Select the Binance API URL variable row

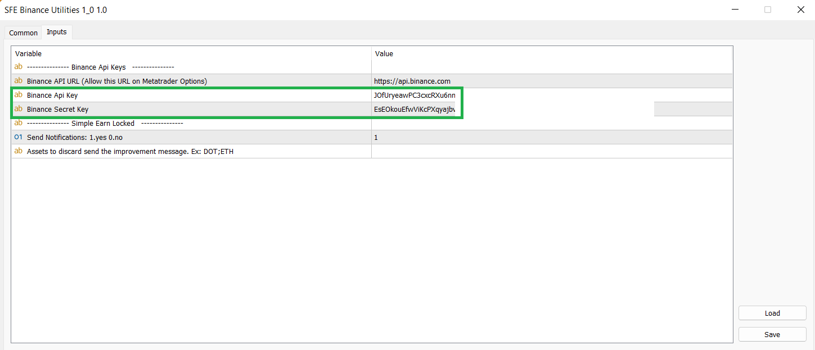[x=372, y=81]
